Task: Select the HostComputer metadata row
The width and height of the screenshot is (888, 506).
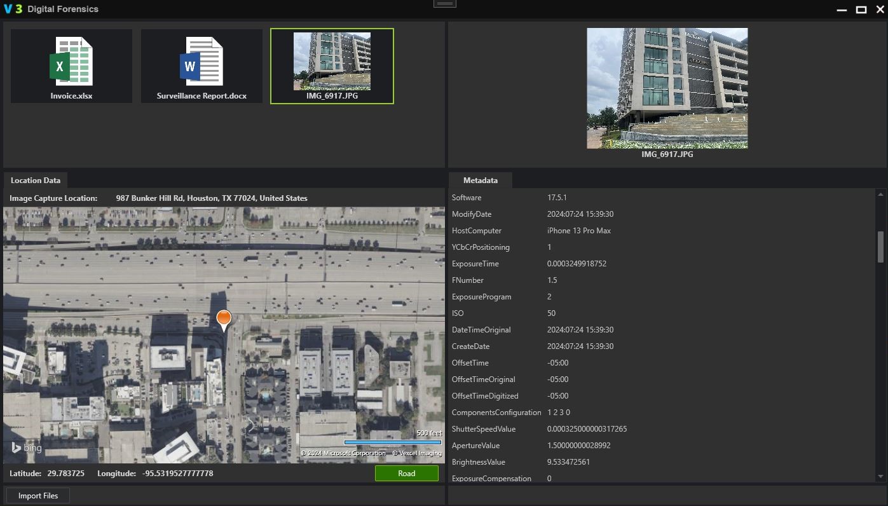Action: [x=531, y=231]
